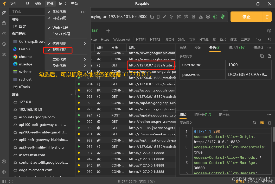Click the download capture icon in toolbar
275x184 pixels.
pos(201,16)
